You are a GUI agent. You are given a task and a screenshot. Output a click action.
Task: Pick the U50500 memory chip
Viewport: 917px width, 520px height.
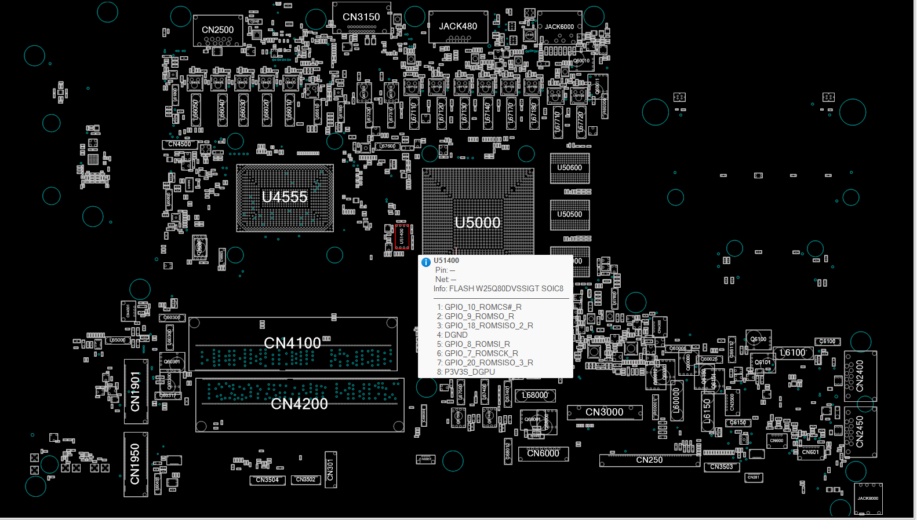[x=570, y=215]
